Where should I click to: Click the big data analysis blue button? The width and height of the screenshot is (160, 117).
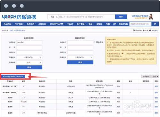pyautogui.click(x=13, y=76)
